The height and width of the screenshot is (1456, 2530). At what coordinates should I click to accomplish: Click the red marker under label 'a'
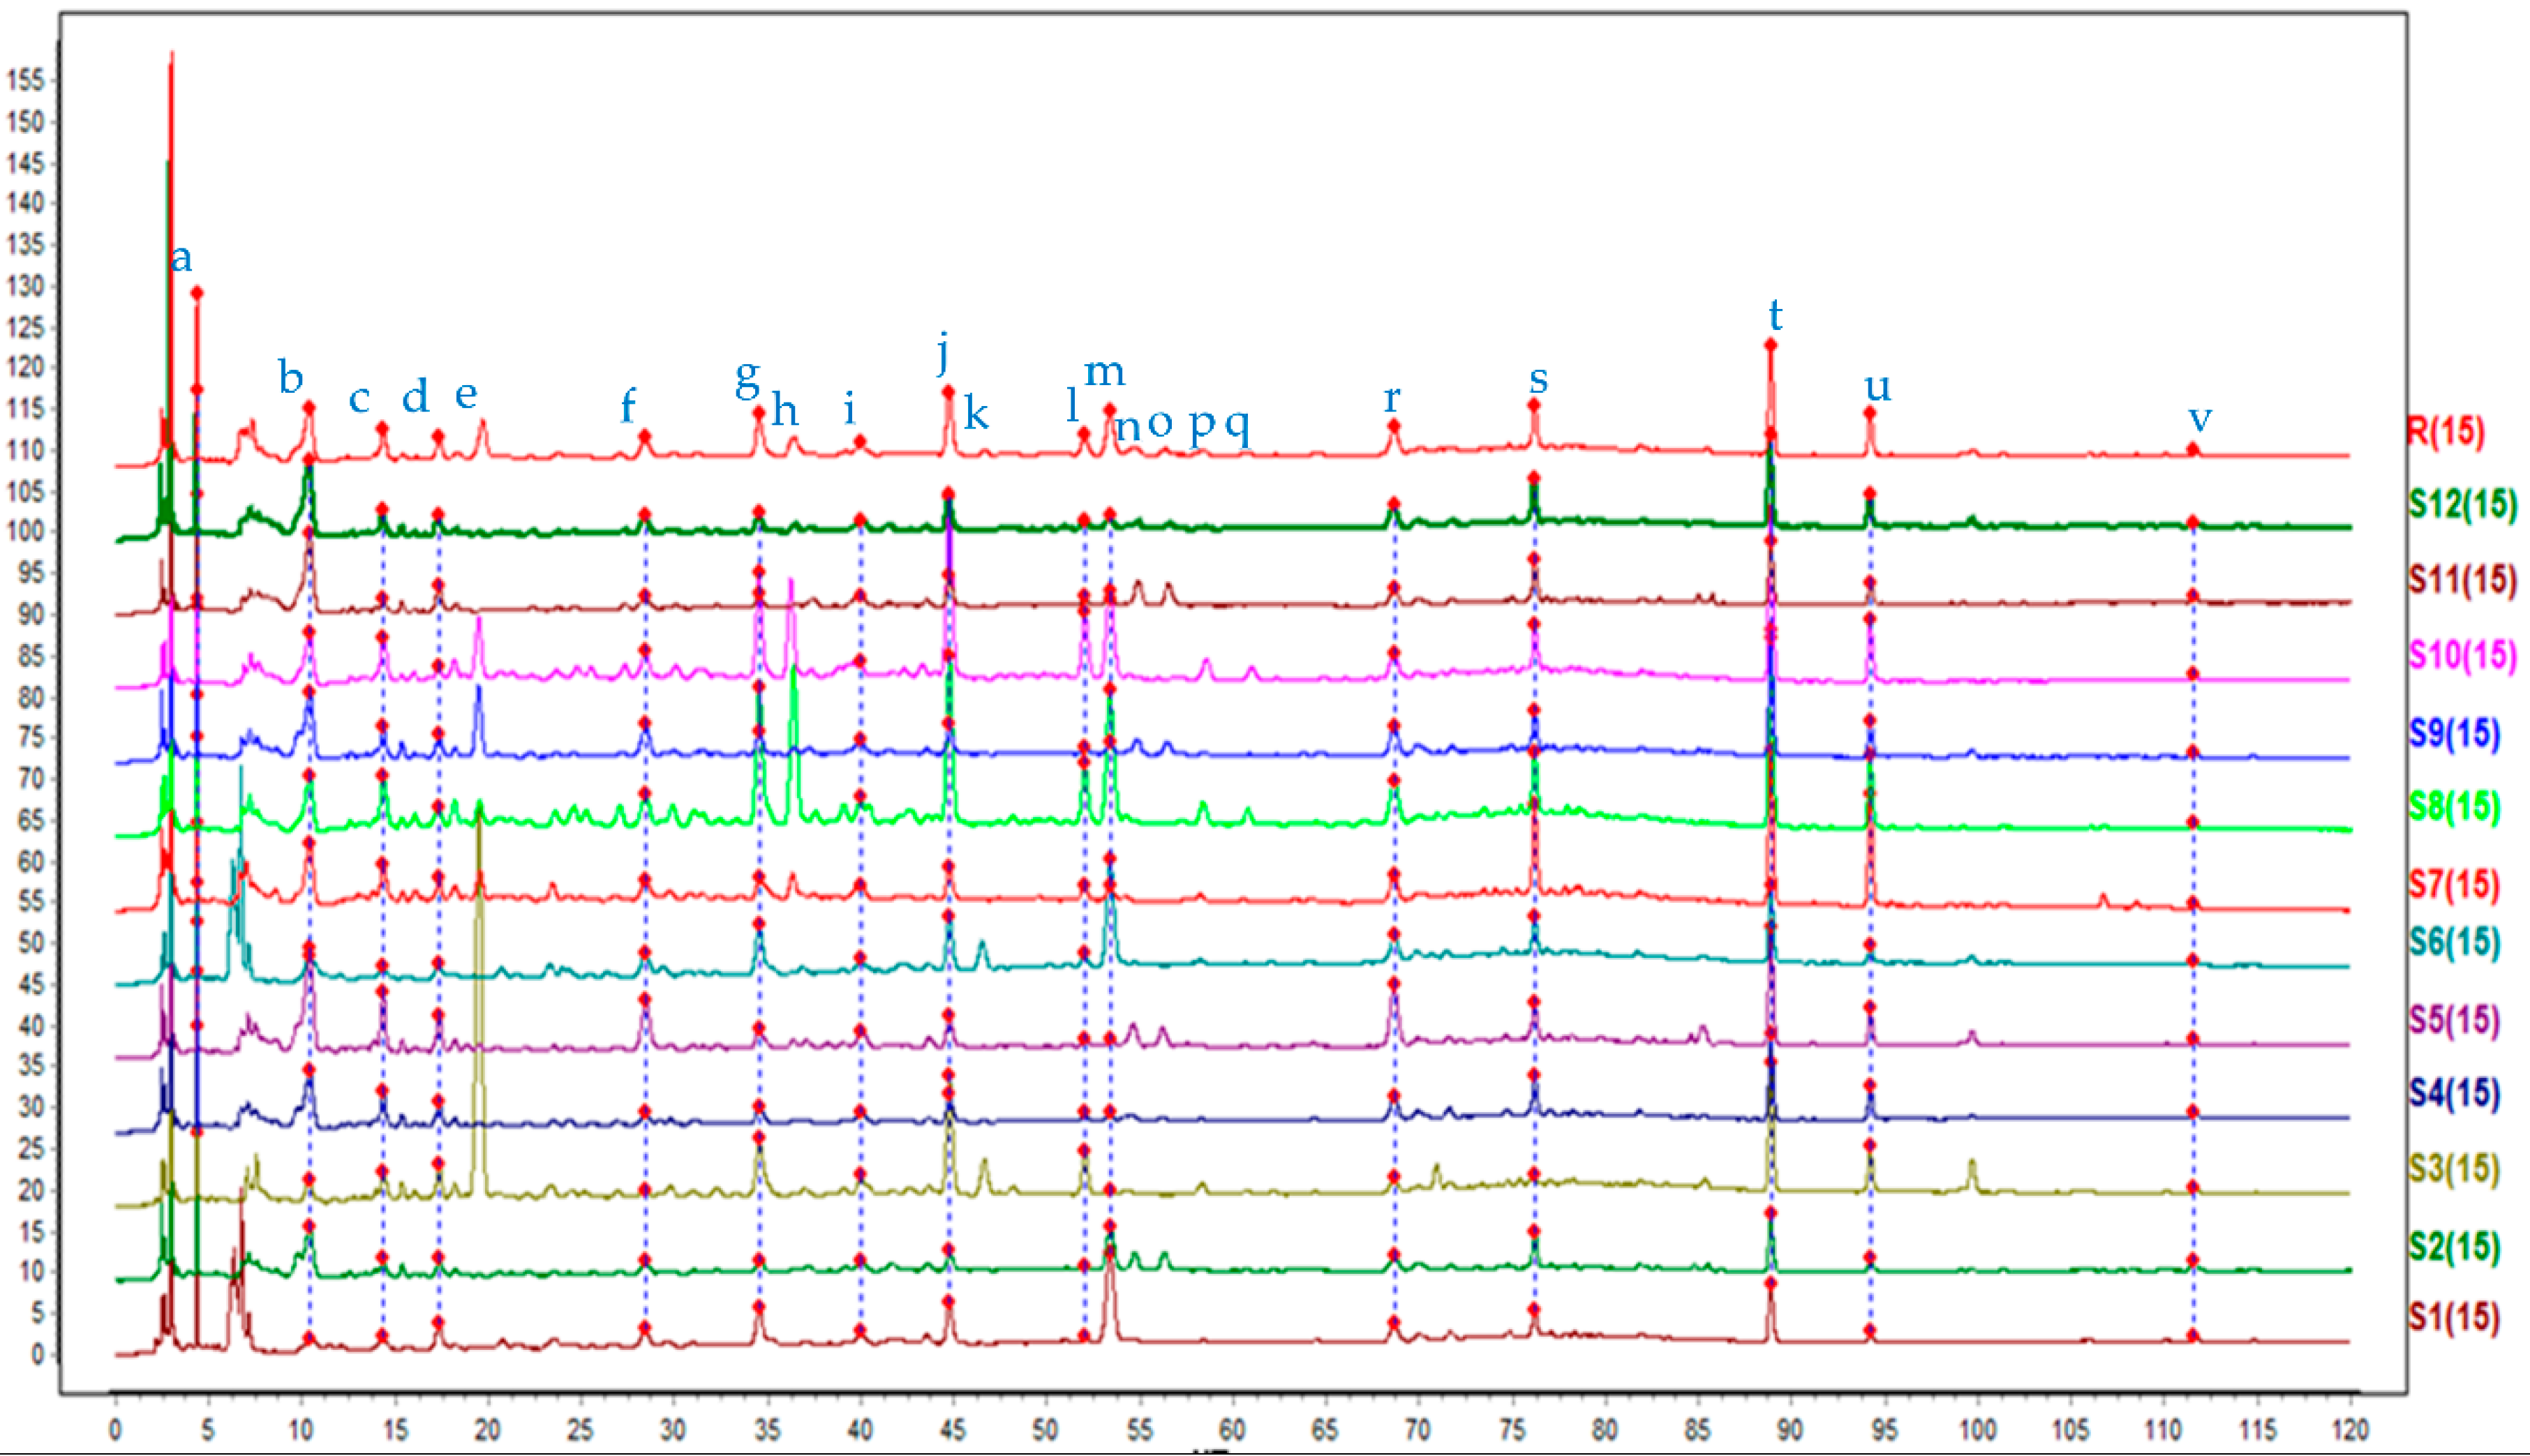pos(197,293)
